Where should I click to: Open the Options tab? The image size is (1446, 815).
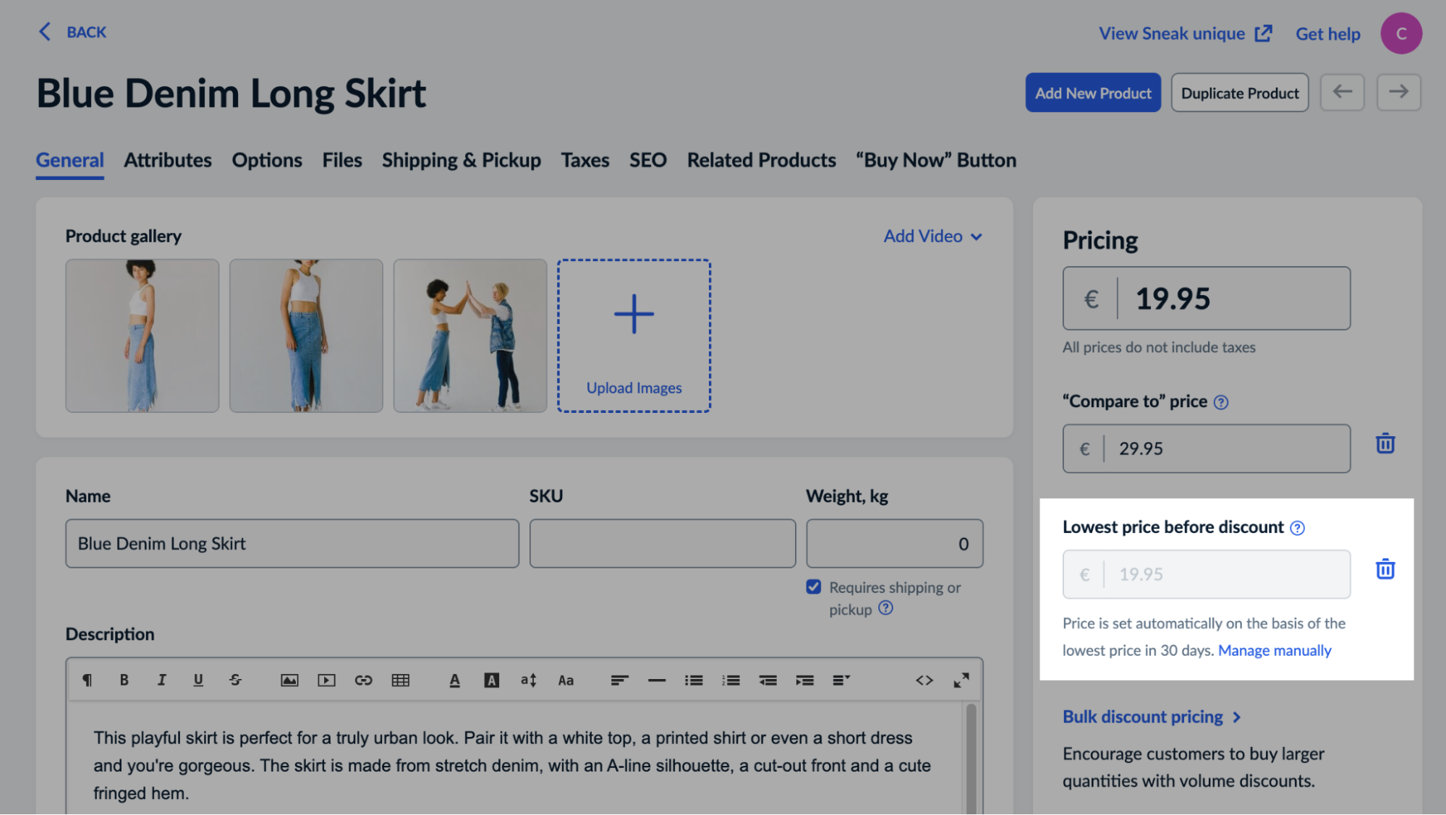tap(267, 160)
